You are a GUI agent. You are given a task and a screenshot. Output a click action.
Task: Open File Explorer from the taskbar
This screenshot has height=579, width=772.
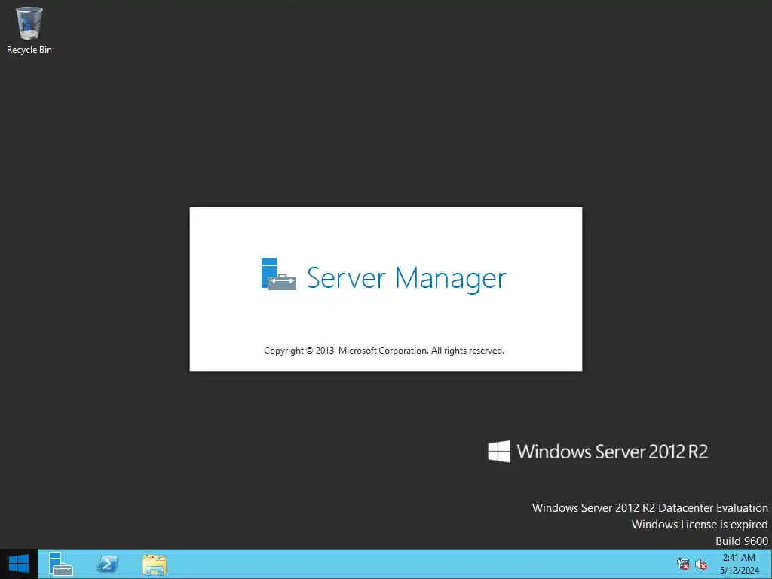click(154, 564)
